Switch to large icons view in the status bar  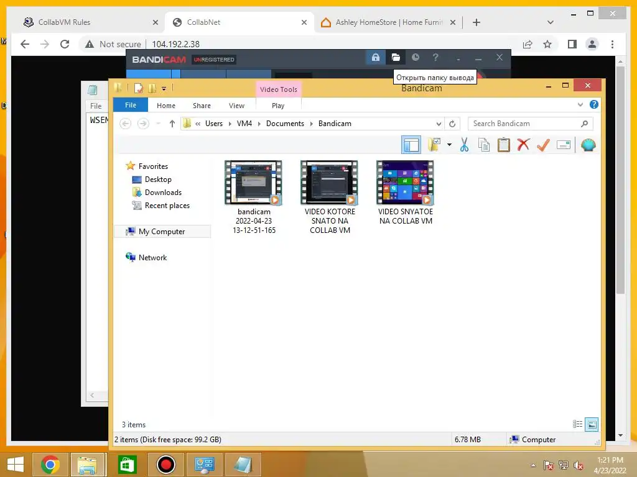tap(592, 424)
